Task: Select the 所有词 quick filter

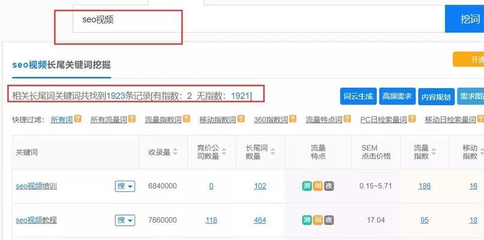Action: 62,119
